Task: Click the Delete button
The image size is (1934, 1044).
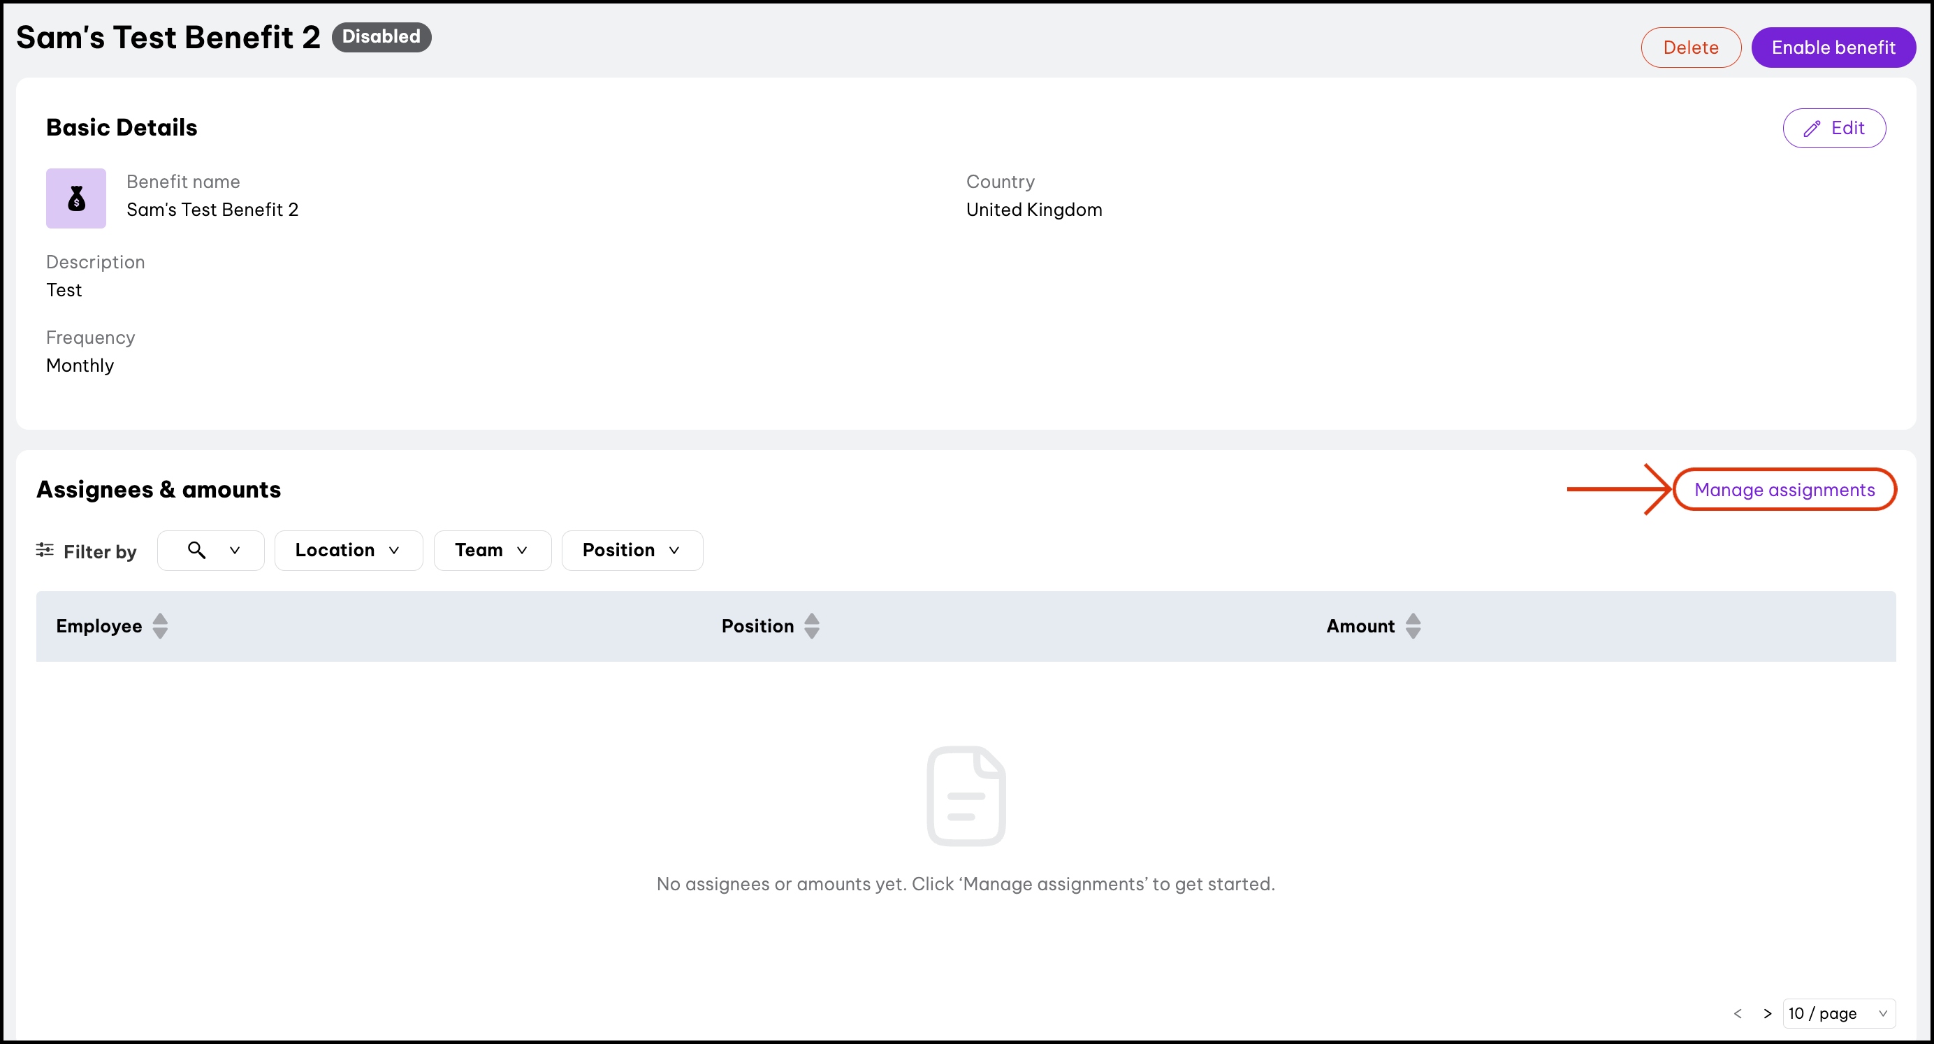Action: pyautogui.click(x=1691, y=48)
